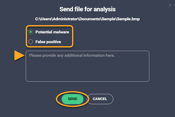The height and width of the screenshot is (117, 175).
Task: Click the "Sample" folder segment in the path
Action: (x=106, y=19)
